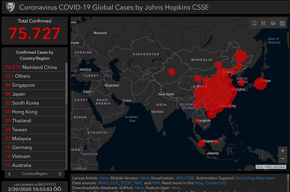Open the Bookmarks icon on map toolbar

[254, 23]
